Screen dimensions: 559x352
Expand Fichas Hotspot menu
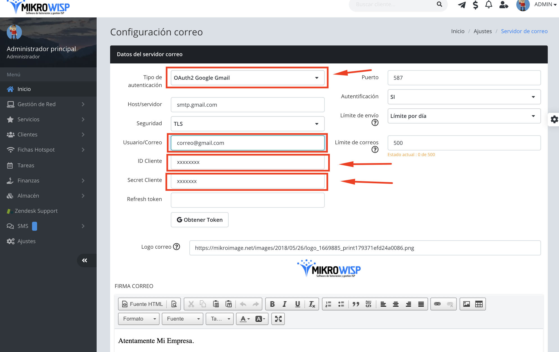click(x=48, y=150)
